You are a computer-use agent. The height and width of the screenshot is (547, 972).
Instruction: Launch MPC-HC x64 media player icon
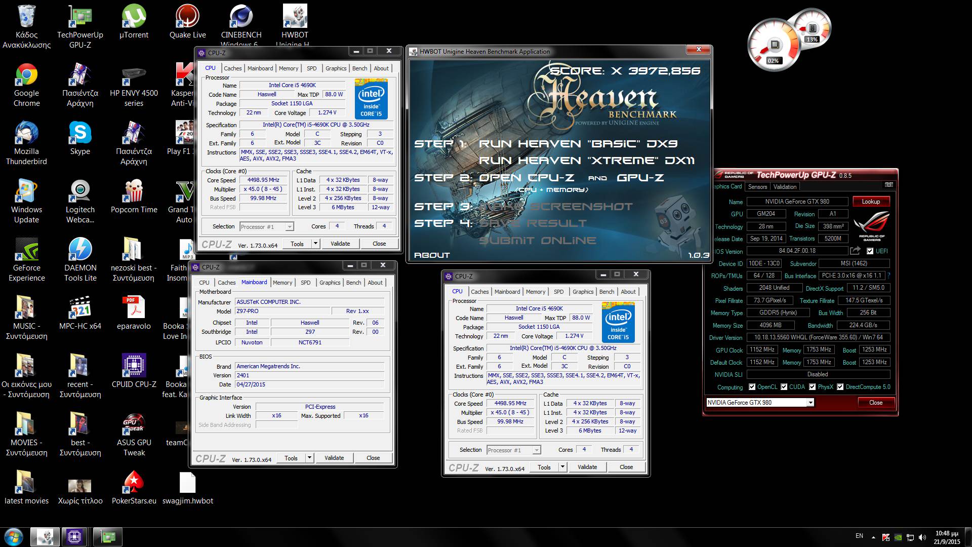pyautogui.click(x=80, y=312)
